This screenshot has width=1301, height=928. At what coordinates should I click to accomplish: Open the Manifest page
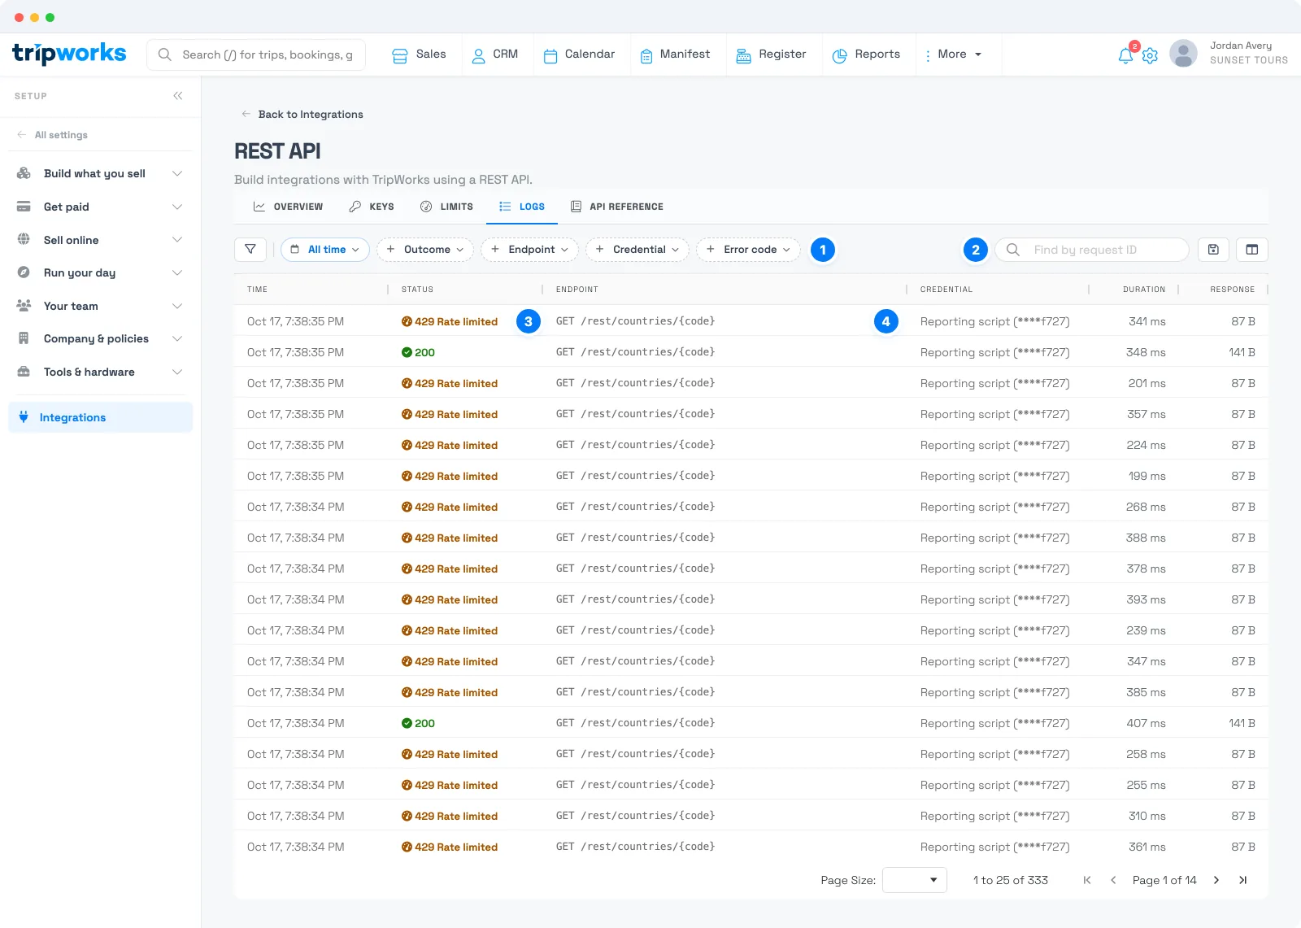pyautogui.click(x=676, y=54)
